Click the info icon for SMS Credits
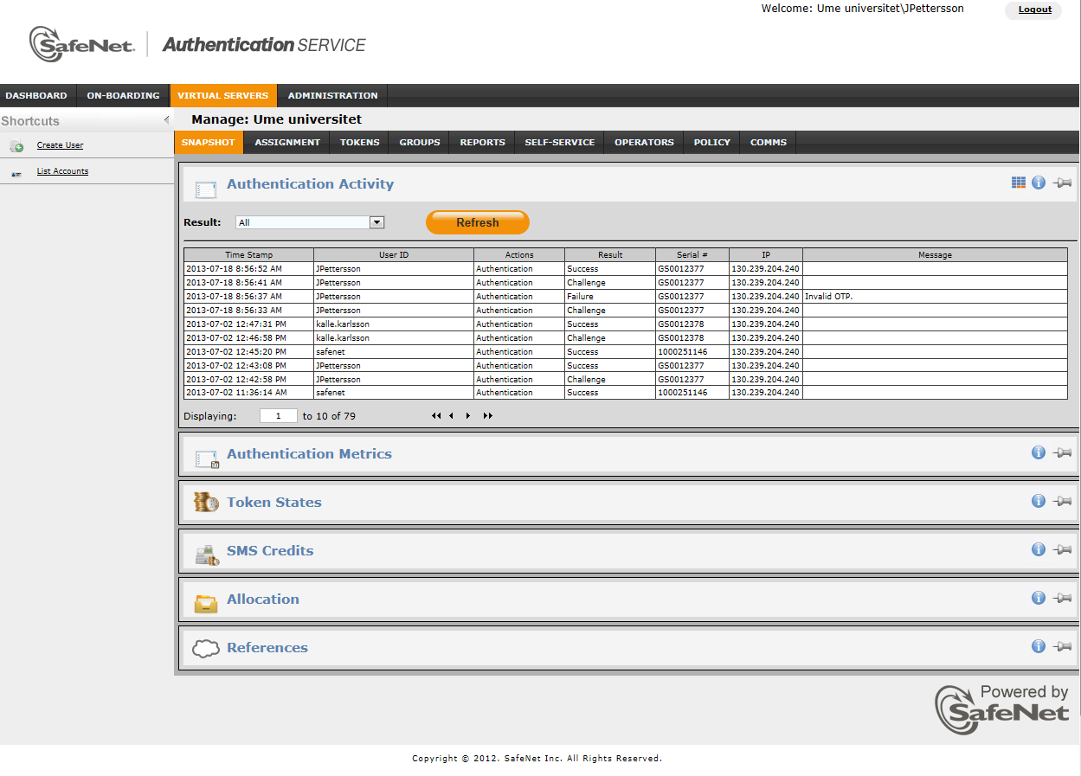Image resolution: width=1081 pixels, height=776 pixels. 1039,549
